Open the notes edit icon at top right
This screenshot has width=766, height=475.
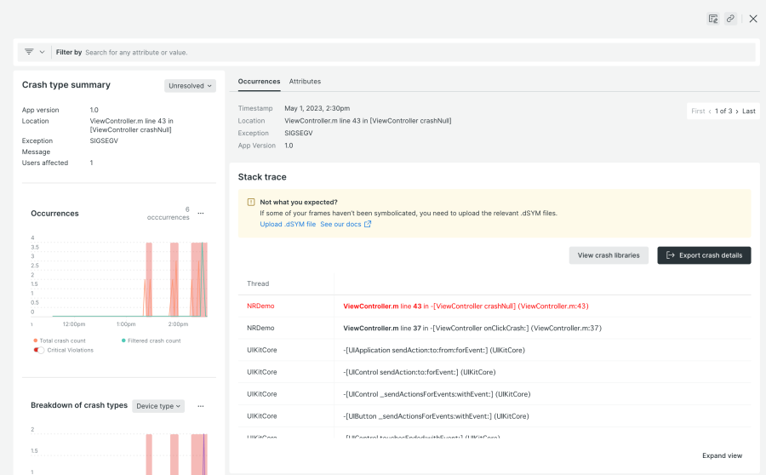click(x=713, y=19)
